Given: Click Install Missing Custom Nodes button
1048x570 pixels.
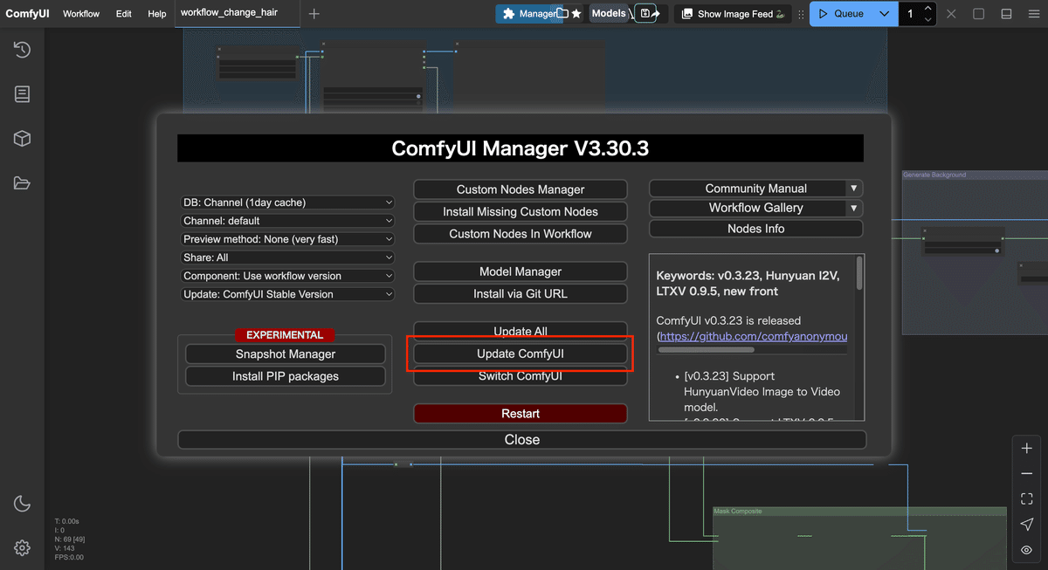Looking at the screenshot, I should point(521,211).
